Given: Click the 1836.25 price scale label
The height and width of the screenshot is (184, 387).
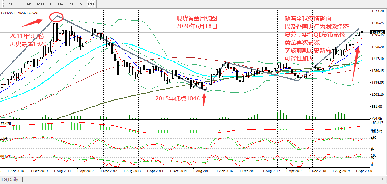Looking at the screenshot, I should [x=378, y=23].
